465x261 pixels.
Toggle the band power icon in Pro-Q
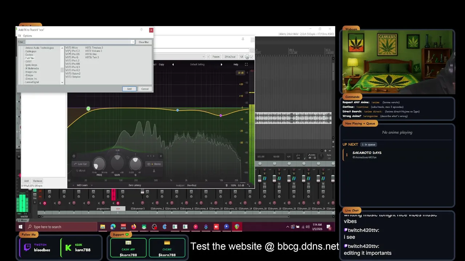click(74, 156)
